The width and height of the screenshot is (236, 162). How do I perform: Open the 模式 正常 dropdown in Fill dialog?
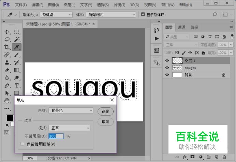[69, 128]
